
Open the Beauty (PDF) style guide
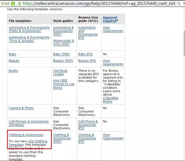[63, 61]
